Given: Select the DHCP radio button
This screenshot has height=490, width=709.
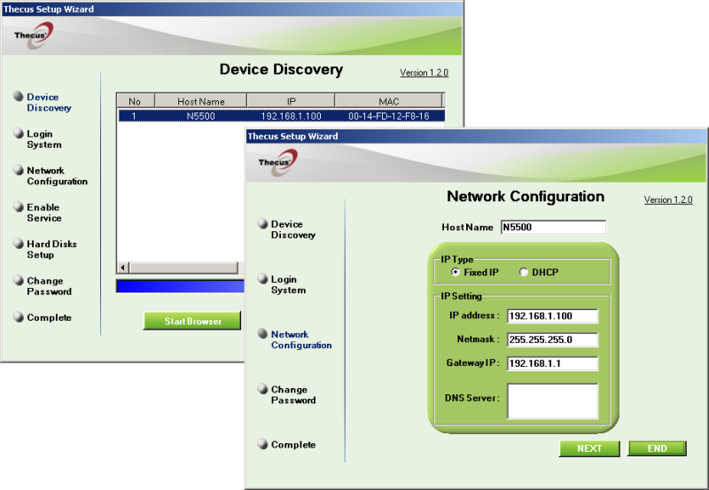Looking at the screenshot, I should 523,272.
